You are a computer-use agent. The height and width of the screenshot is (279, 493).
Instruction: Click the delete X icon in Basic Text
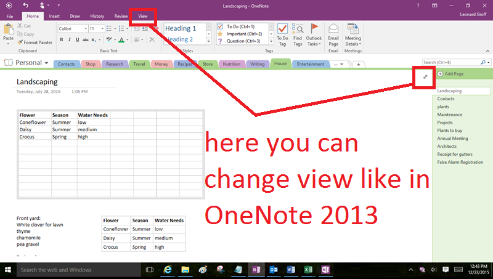click(x=152, y=39)
